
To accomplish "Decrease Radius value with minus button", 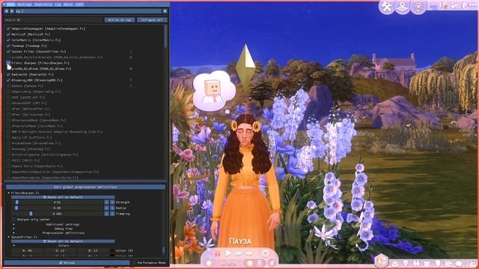I will pyautogui.click(x=106, y=208).
